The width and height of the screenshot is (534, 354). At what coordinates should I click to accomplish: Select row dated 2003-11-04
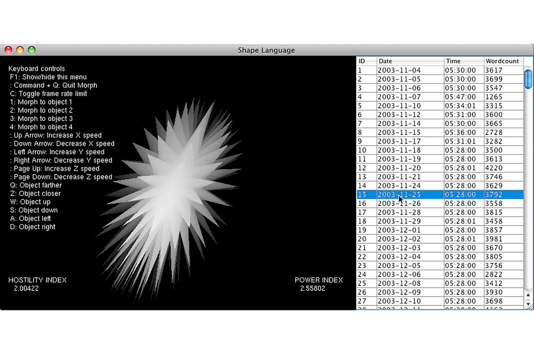coord(399,70)
